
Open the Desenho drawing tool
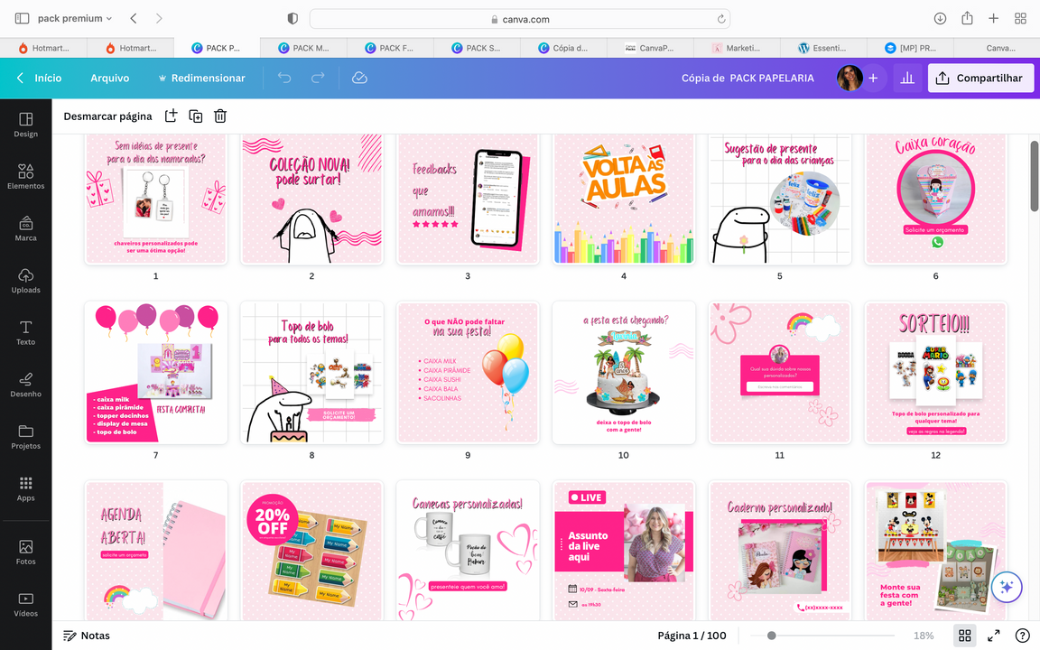click(x=25, y=385)
